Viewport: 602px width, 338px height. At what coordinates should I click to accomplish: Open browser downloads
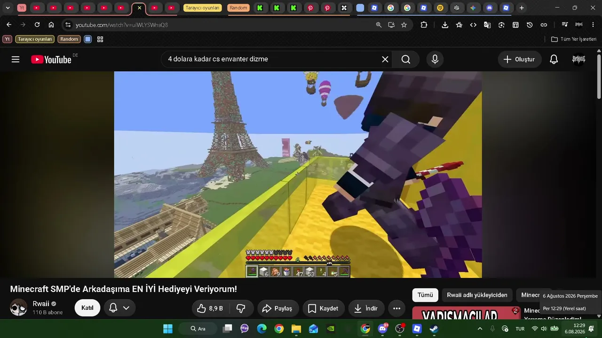point(445,25)
